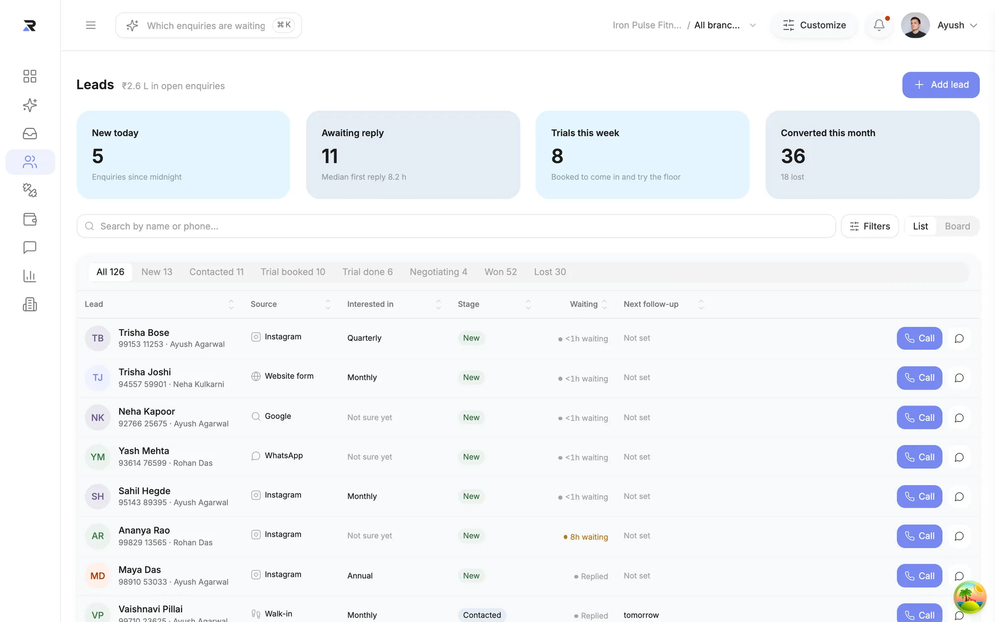The image size is (995, 622).
Task: Focus the name or phone search field
Action: click(x=456, y=226)
